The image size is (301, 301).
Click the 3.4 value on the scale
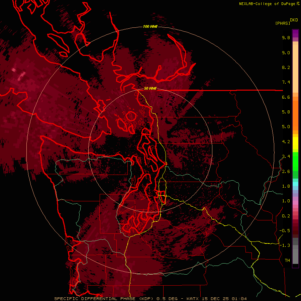click(x=286, y=157)
